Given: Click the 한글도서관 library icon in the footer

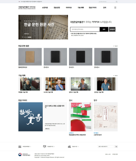Looking at the screenshot, I should [69, 147].
